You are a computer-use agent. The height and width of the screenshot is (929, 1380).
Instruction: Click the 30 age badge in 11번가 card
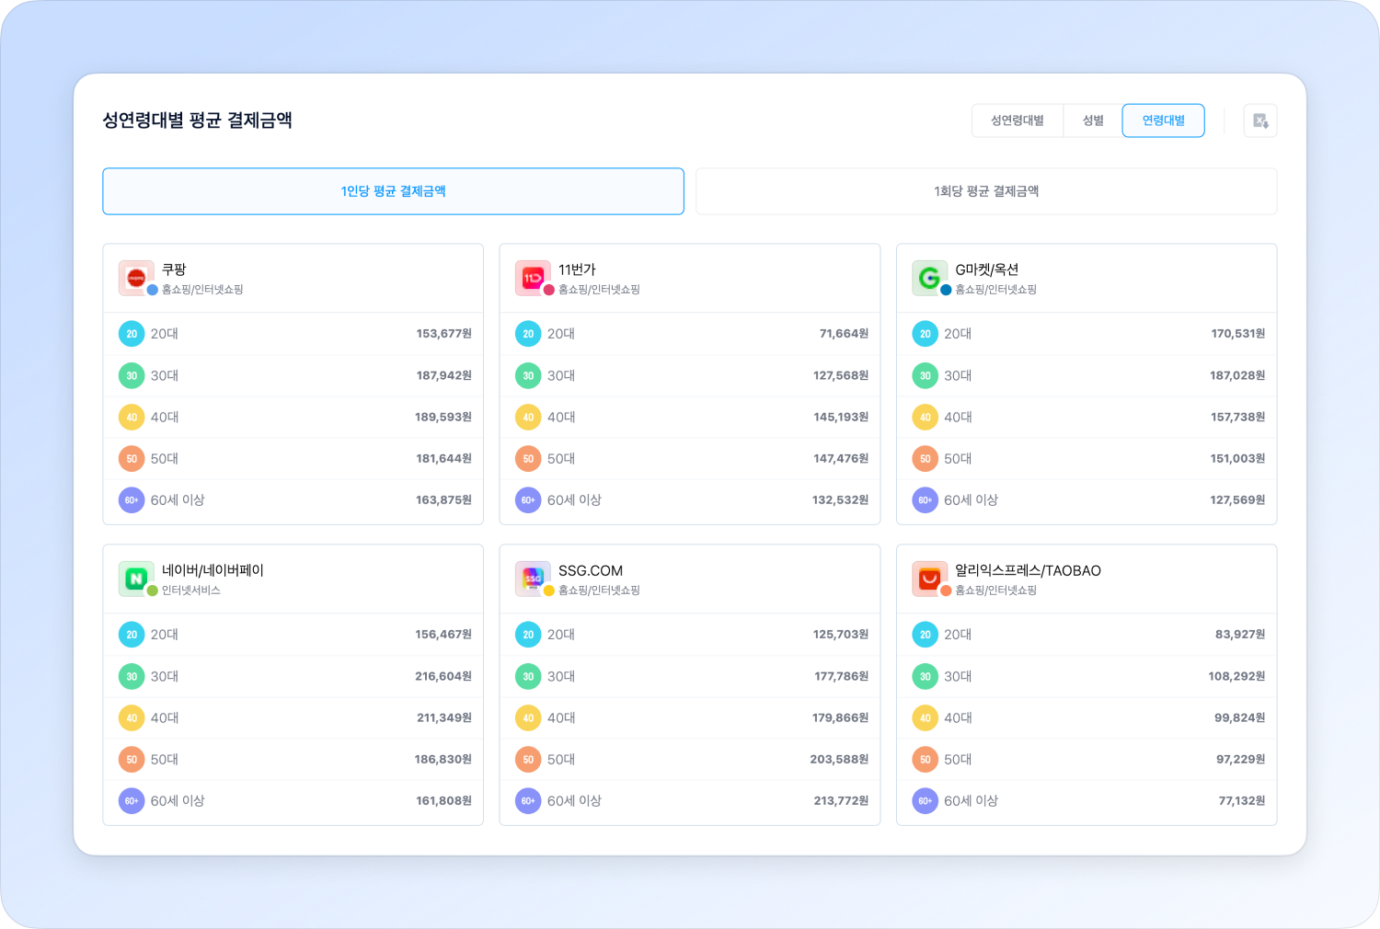528,375
